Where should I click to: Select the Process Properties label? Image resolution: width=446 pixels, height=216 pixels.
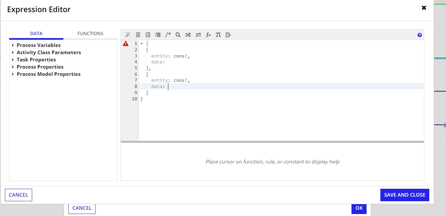click(40, 67)
